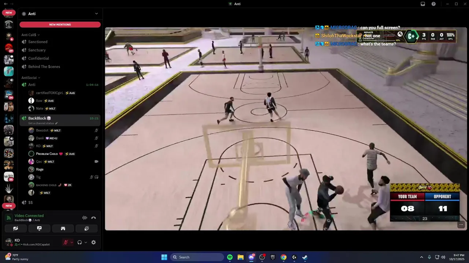
Task: Select user Tig in BackBlock
Action: coord(60,177)
